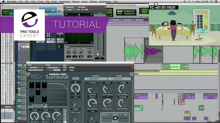
Task: Open the Clip menu
Action: click(x=47, y=2)
